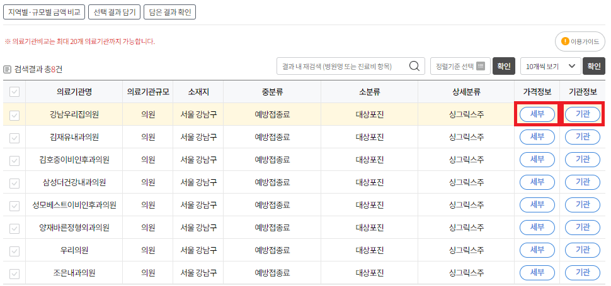Screen dimensions: 611x286
Task: Click 세부 button for 우리의원
Action: coord(537,251)
